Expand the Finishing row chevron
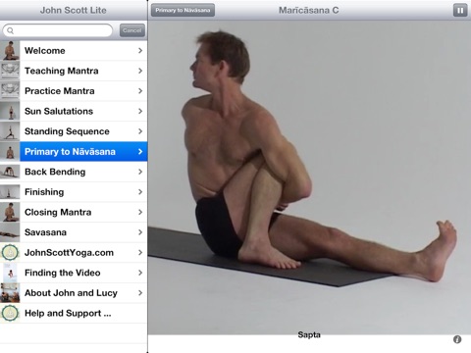 [x=140, y=192]
